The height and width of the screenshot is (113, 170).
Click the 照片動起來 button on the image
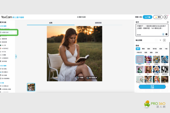pos(92,77)
